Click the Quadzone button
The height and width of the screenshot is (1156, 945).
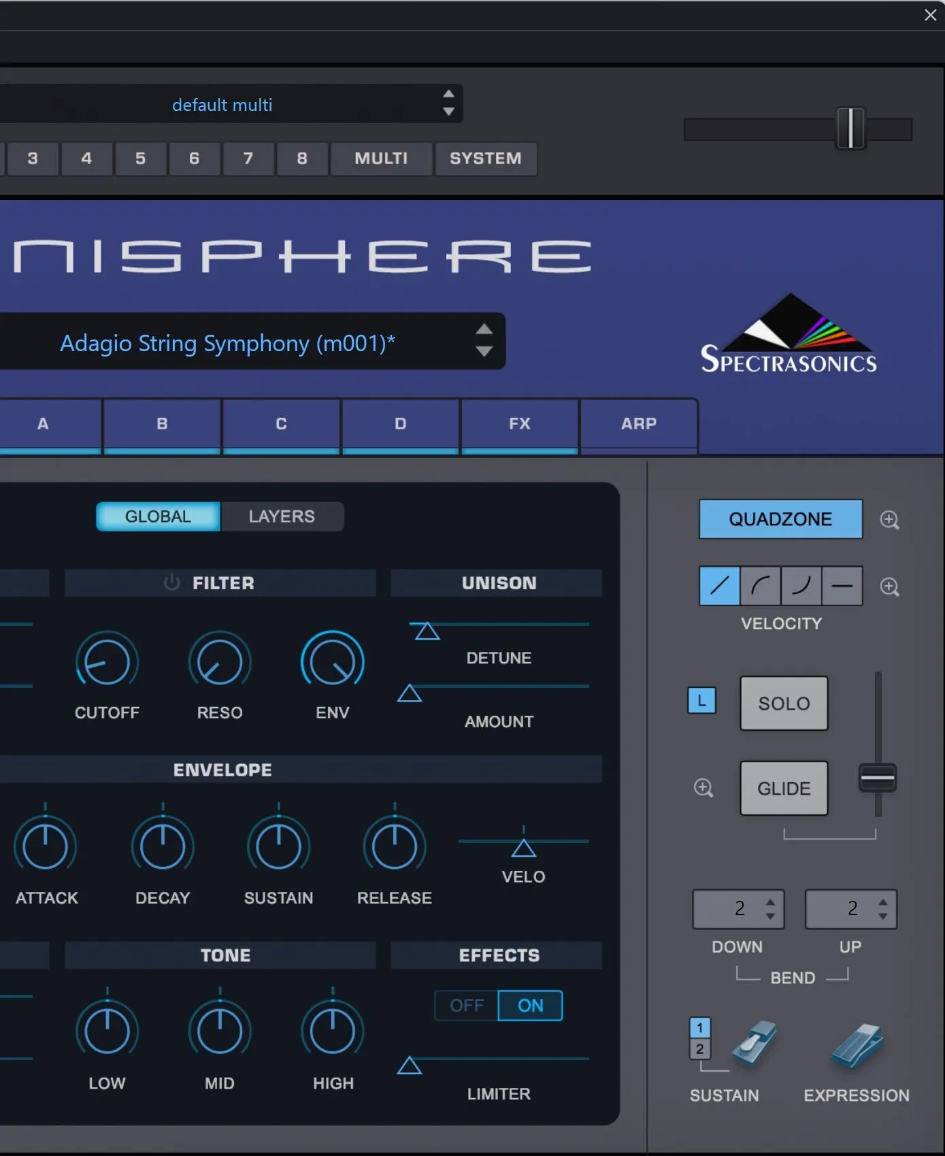click(x=780, y=519)
